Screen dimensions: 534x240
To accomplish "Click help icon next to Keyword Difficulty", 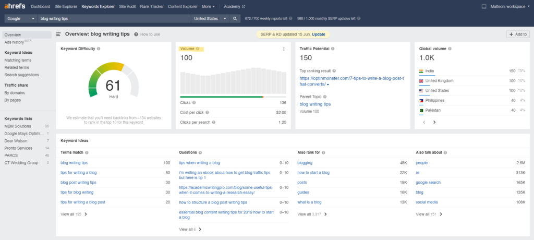I will [x=99, y=49].
